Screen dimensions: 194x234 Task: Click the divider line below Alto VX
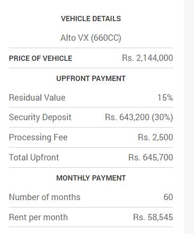click(x=91, y=48)
